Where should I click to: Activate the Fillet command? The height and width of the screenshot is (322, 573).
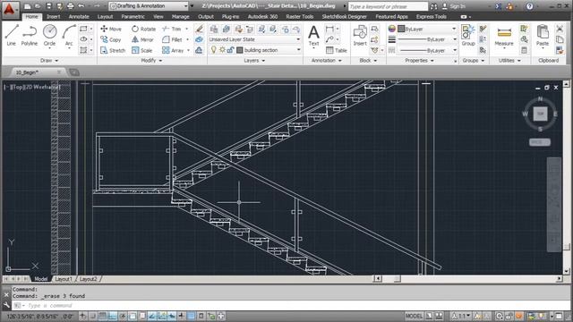(x=172, y=39)
